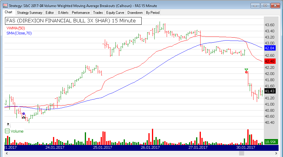Click the blue circle entry signal marker
283x157 pixels.
pyautogui.click(x=24, y=113)
